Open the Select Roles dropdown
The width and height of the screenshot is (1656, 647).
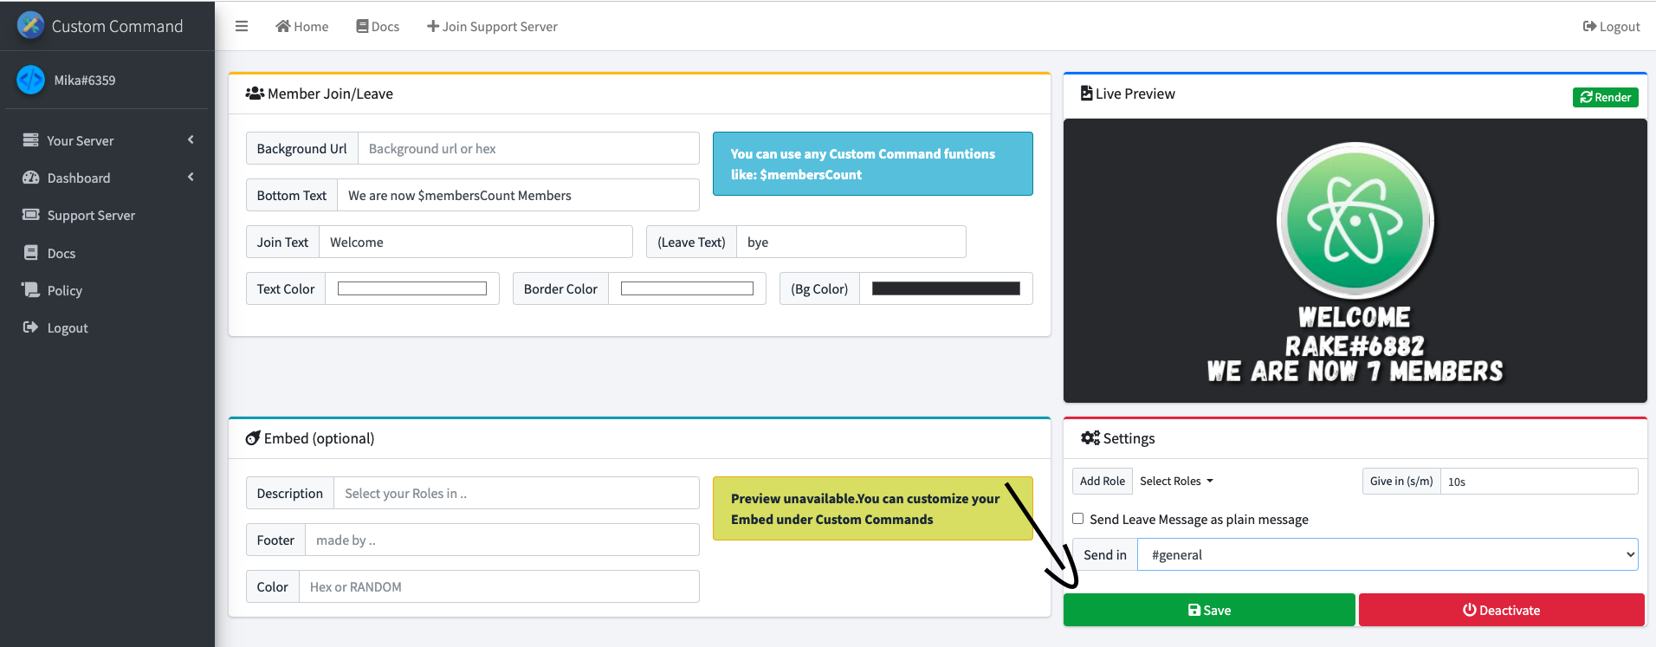pyautogui.click(x=1176, y=481)
